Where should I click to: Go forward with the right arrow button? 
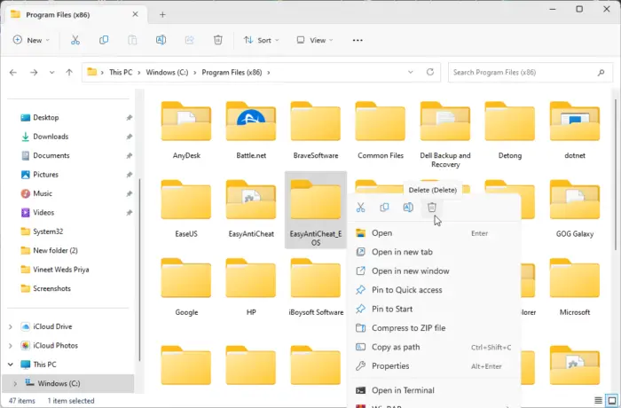click(x=34, y=72)
